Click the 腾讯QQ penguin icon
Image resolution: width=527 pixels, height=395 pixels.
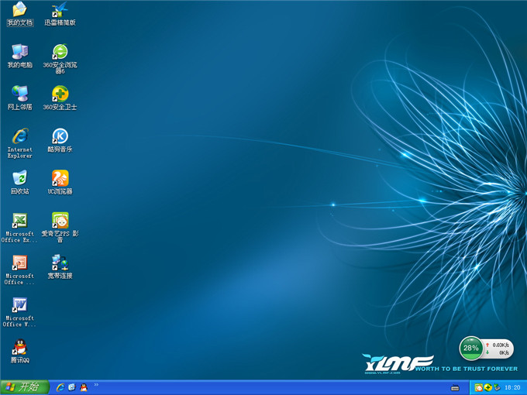[x=19, y=346]
